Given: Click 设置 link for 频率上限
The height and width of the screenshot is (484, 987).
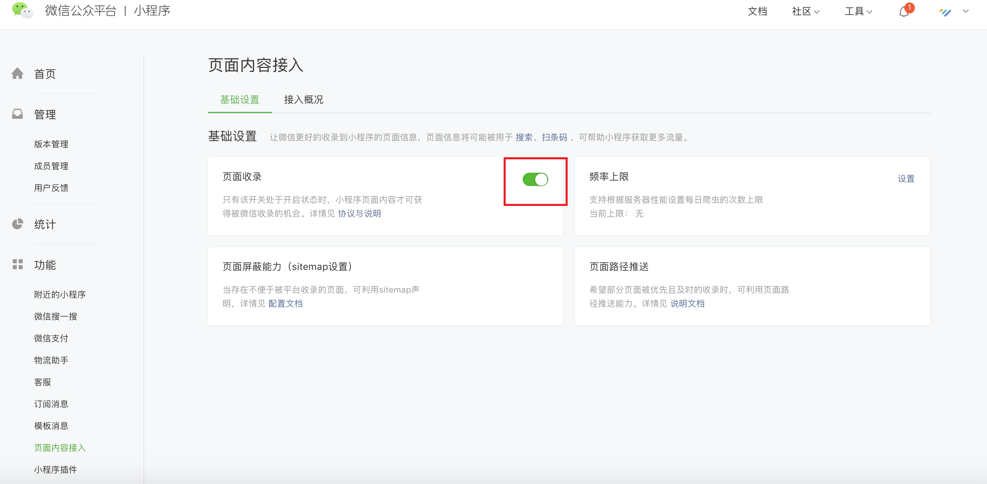Looking at the screenshot, I should tap(906, 179).
